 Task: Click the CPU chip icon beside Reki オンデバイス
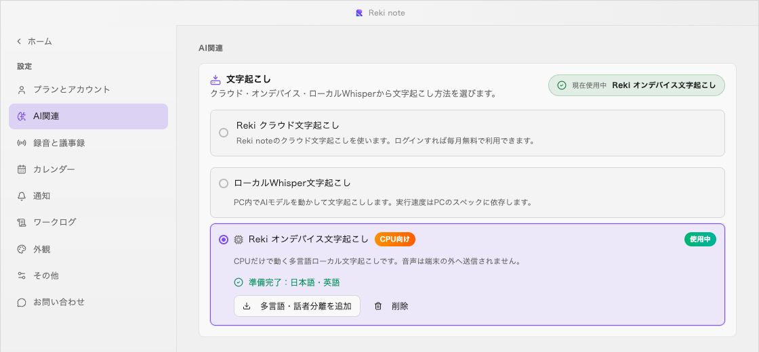pyautogui.click(x=239, y=240)
